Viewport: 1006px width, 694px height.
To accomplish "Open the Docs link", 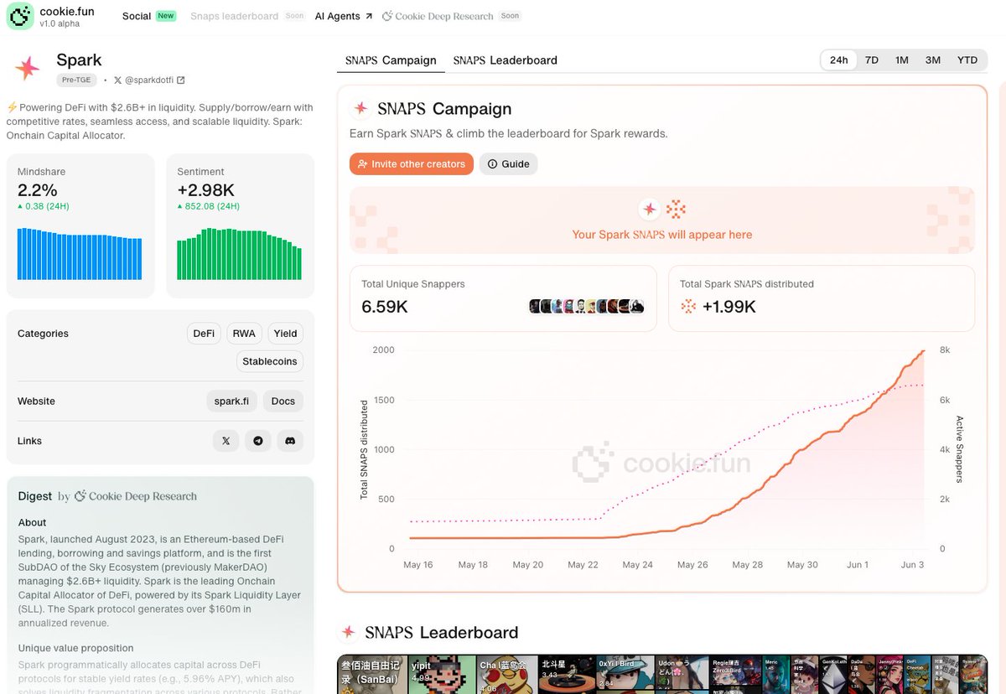I will 283,401.
